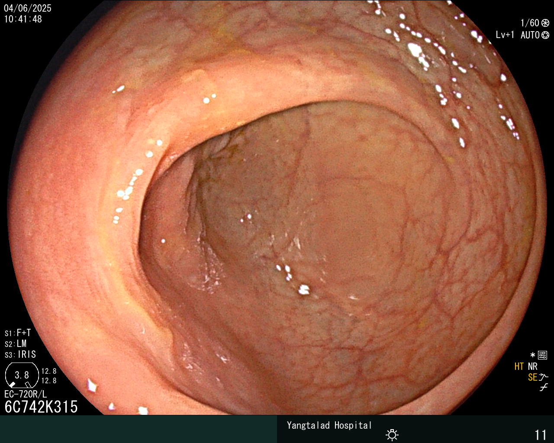The width and height of the screenshot is (554, 443).
Task: Click the yellow SE indicator
Action: click(x=532, y=377)
